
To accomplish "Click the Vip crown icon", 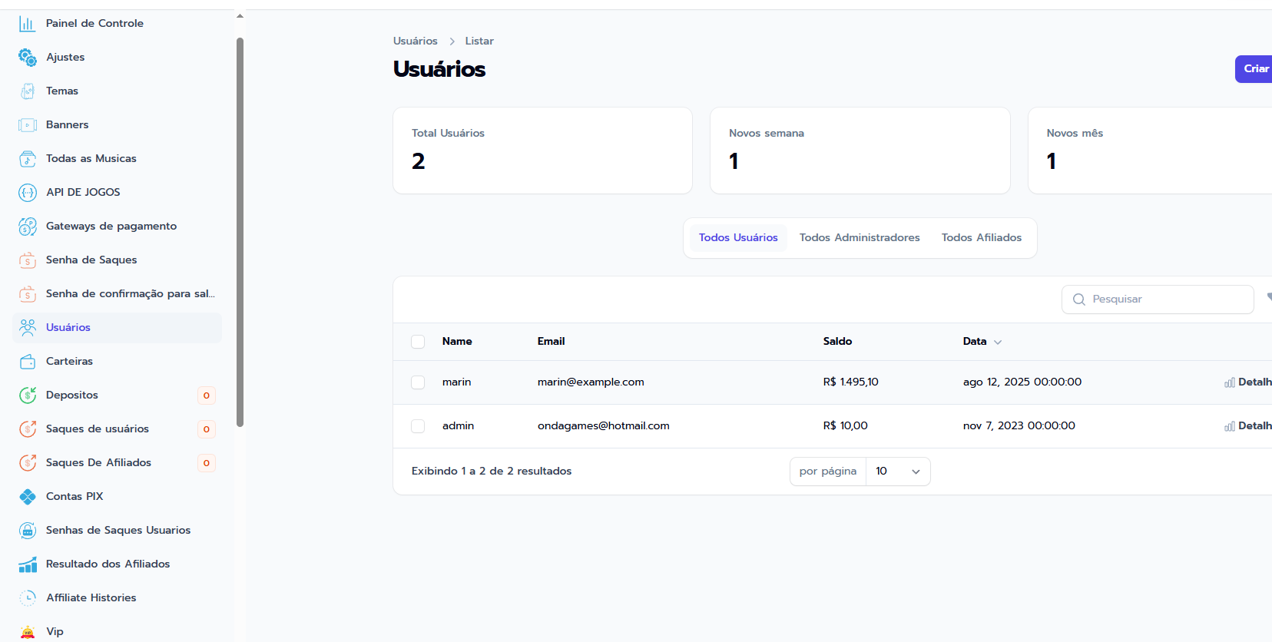I will coord(28,632).
